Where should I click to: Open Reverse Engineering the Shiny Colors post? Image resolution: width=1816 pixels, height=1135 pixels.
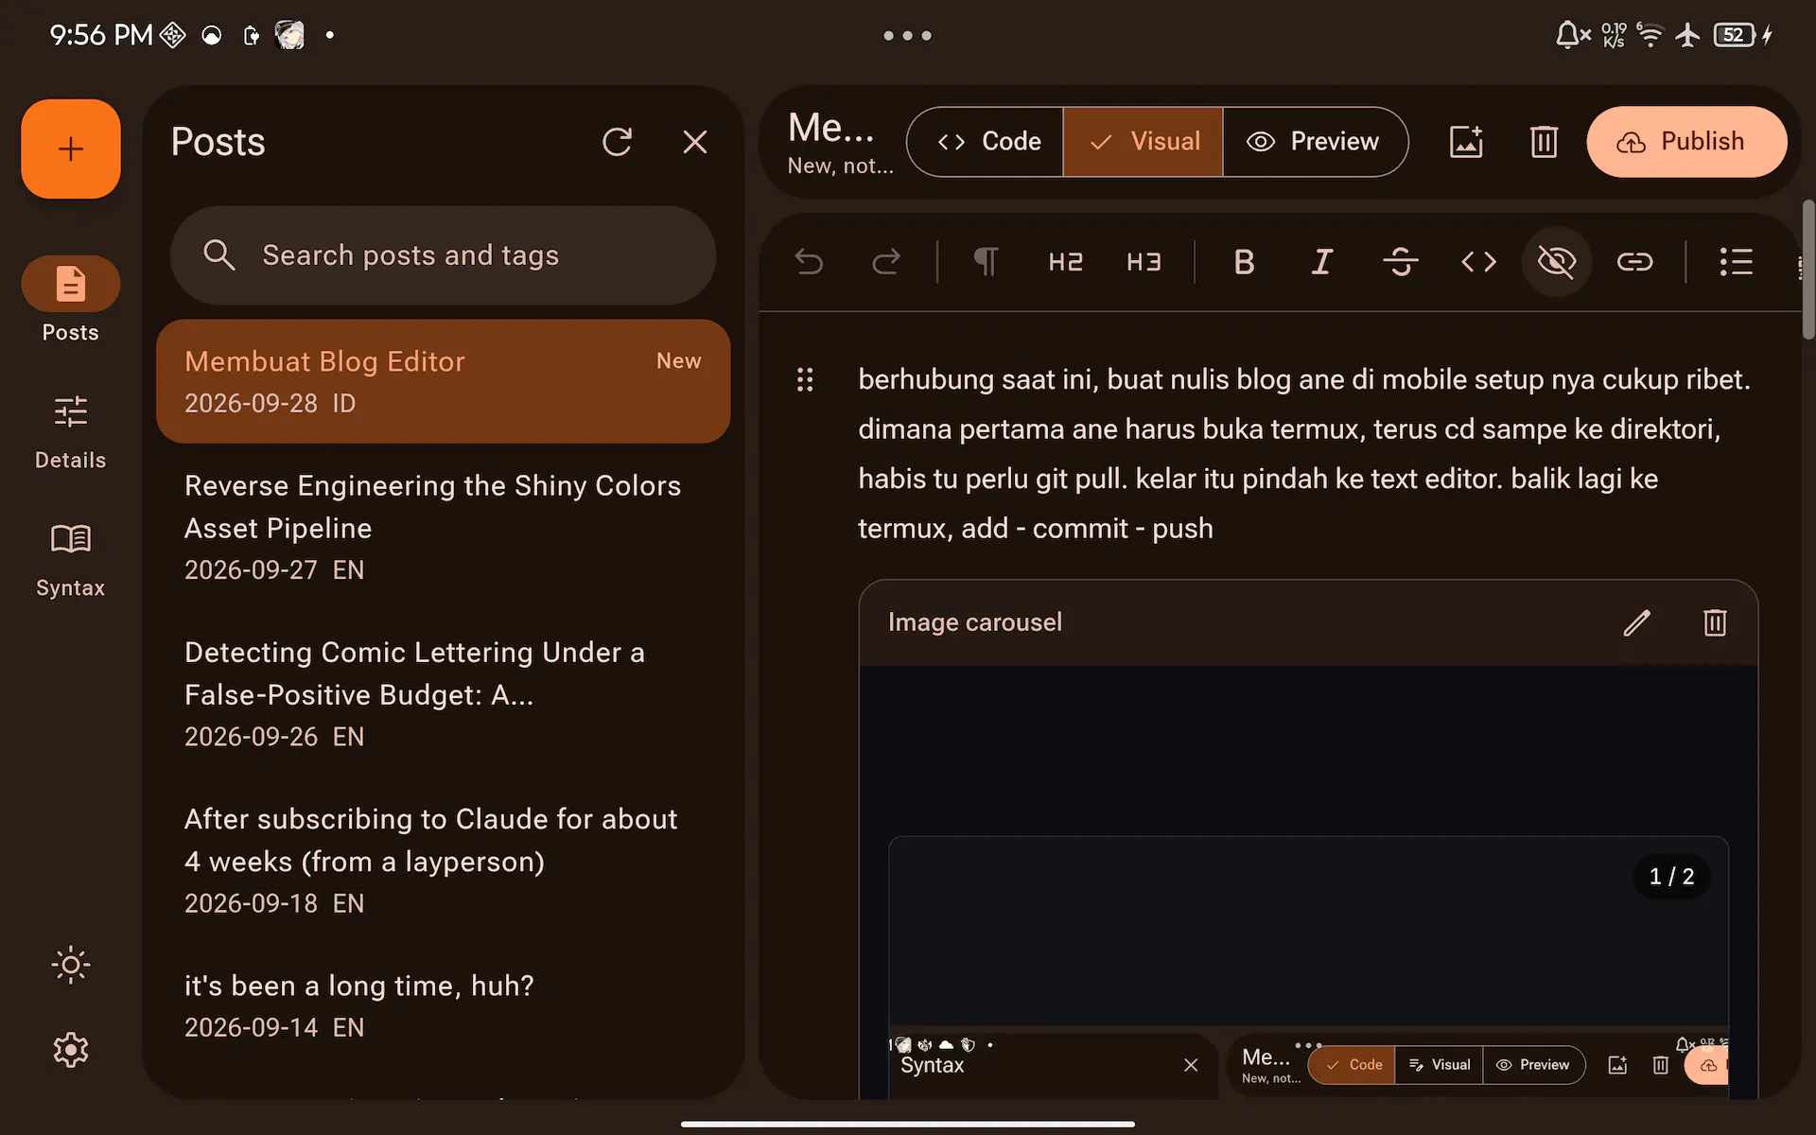pyautogui.click(x=443, y=527)
